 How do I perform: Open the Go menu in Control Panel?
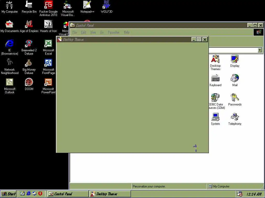tap(102, 32)
